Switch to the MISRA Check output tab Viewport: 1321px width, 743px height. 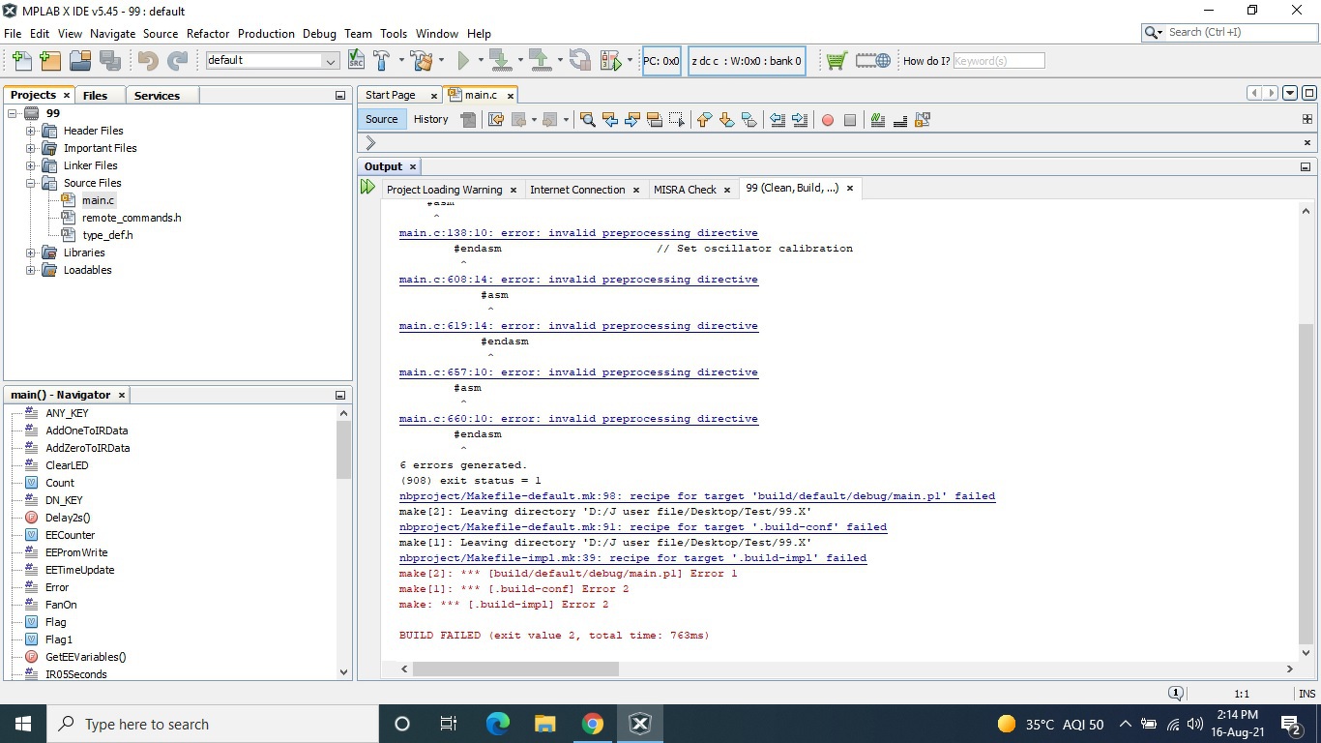pos(685,190)
